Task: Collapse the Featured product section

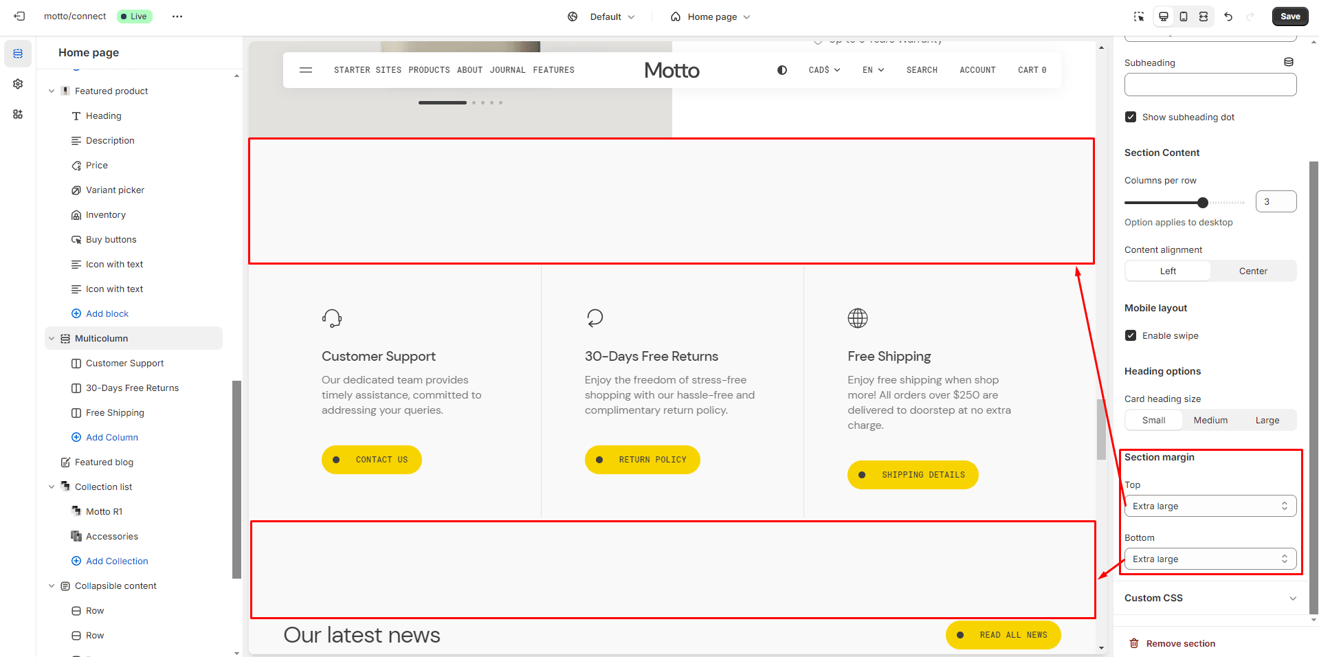Action: pyautogui.click(x=52, y=91)
